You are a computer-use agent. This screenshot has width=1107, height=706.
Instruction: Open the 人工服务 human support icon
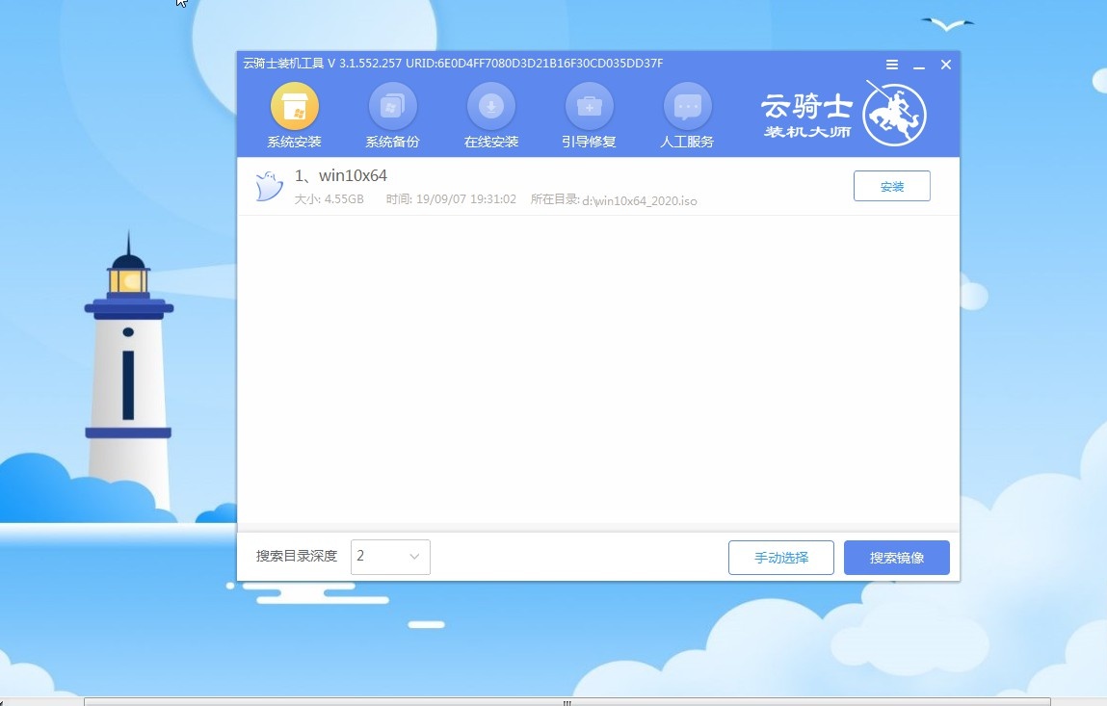pyautogui.click(x=688, y=107)
